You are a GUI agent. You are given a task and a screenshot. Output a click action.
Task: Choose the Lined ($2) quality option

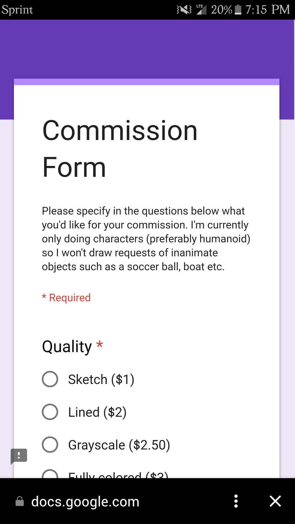click(50, 412)
